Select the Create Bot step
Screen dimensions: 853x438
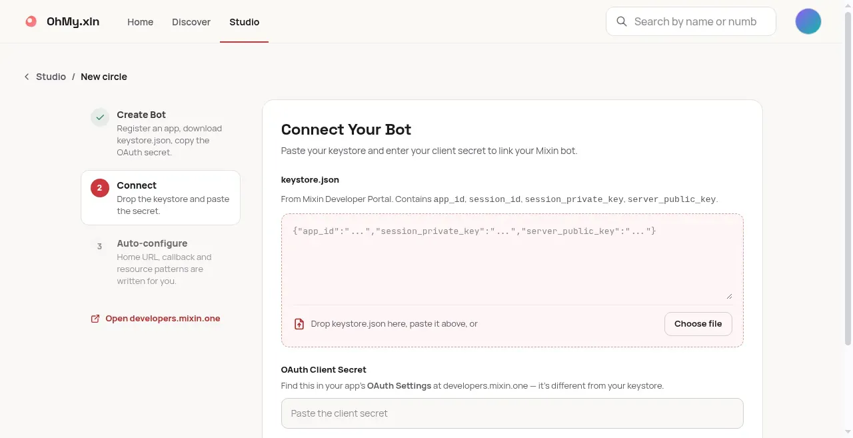tap(161, 133)
